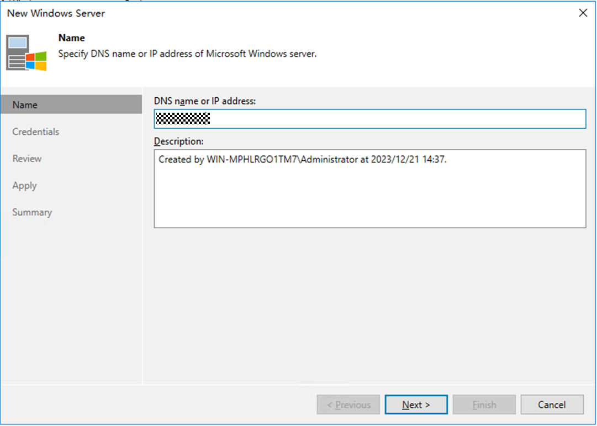
Task: Click the Cancel button
Action: (552, 405)
